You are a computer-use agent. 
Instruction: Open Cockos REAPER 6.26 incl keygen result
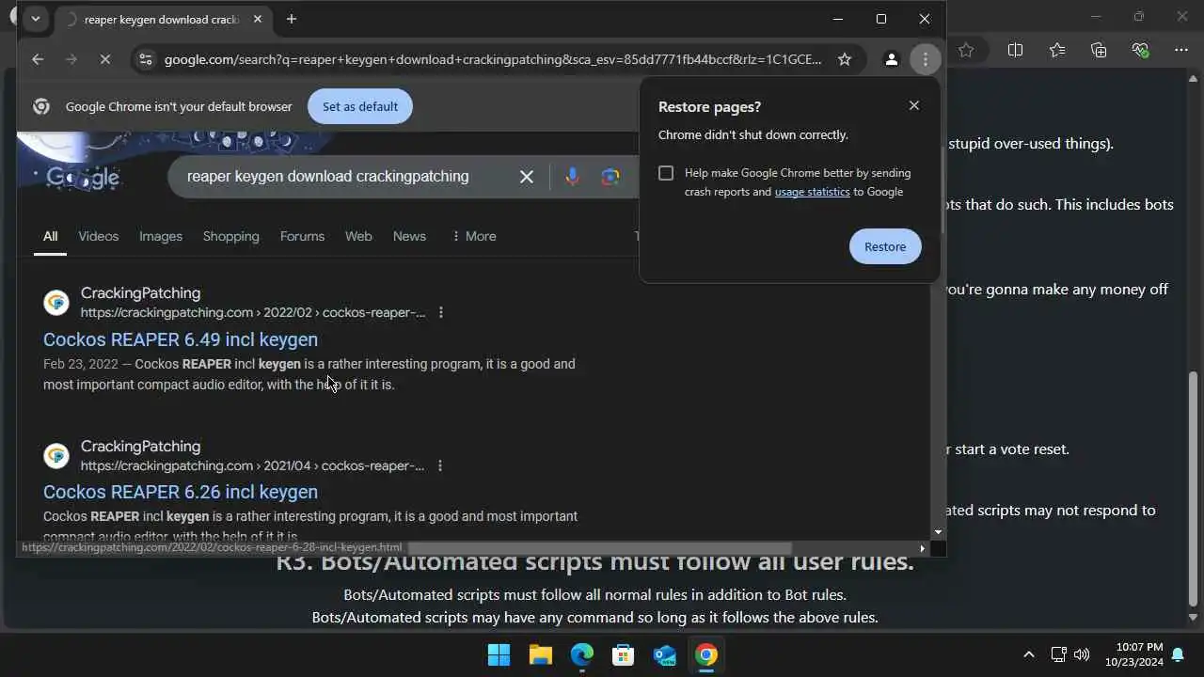(x=181, y=492)
